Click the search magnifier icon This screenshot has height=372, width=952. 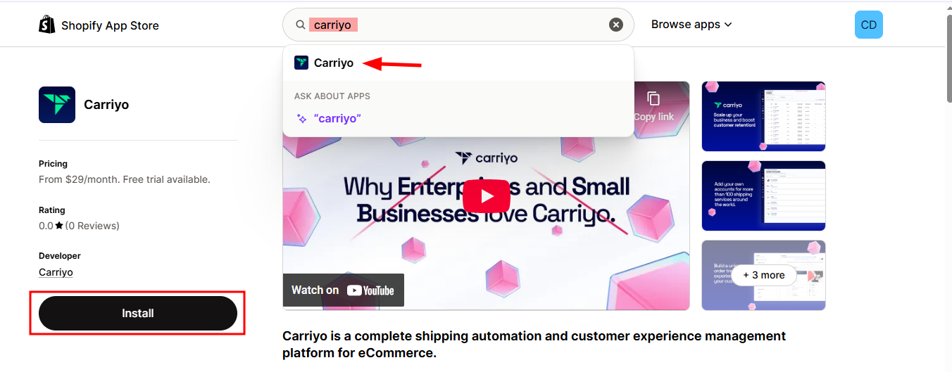coord(301,25)
